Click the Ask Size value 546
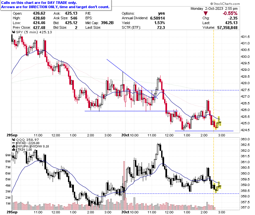Viewport: 255px width, 215px height. (74, 18)
